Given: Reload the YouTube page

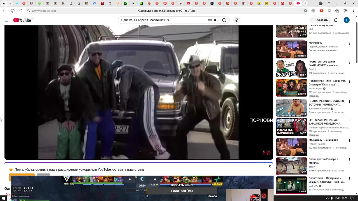Looking at the screenshot, I should click(21, 11).
